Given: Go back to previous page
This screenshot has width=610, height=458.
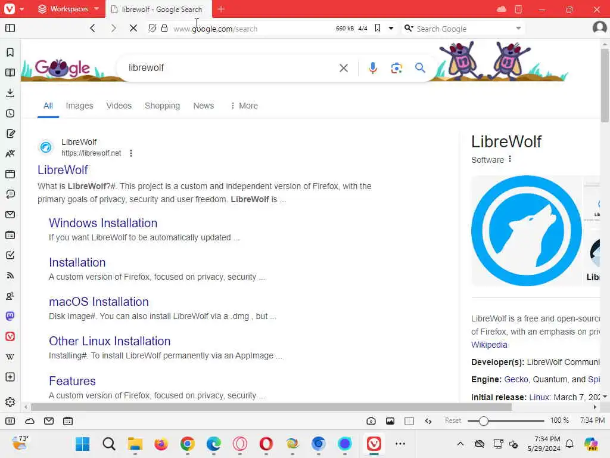Looking at the screenshot, I should 92,28.
